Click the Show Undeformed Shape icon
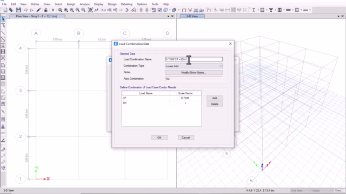 point(184,10)
